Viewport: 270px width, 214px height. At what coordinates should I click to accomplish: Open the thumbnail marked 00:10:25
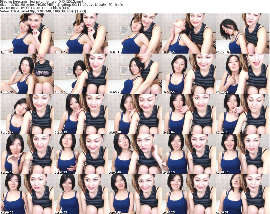(x=189, y=194)
